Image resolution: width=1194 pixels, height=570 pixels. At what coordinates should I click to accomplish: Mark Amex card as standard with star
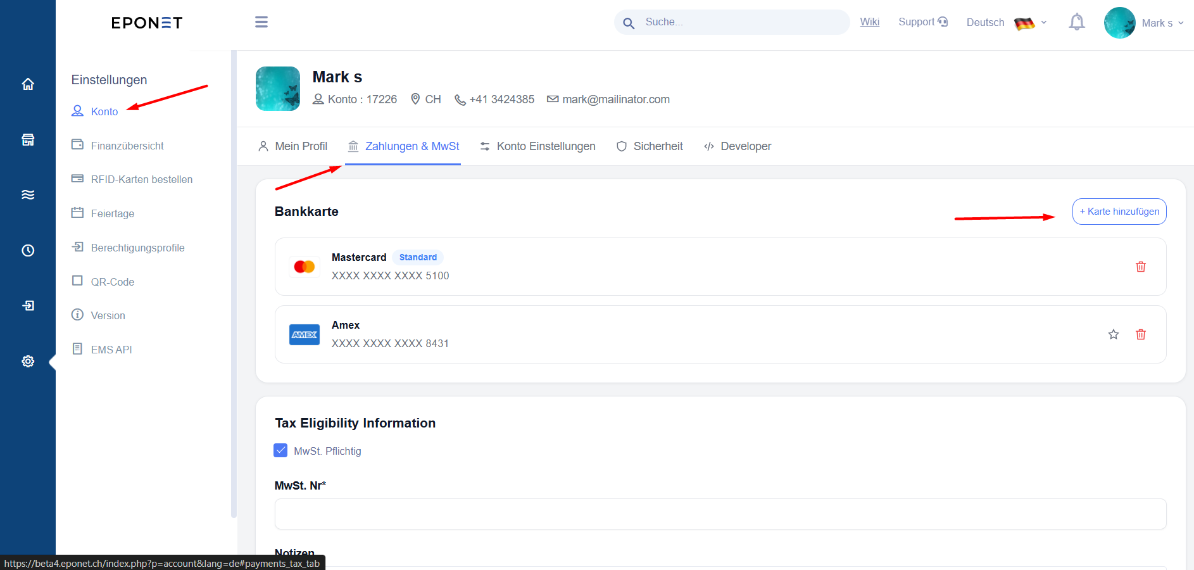(x=1114, y=334)
